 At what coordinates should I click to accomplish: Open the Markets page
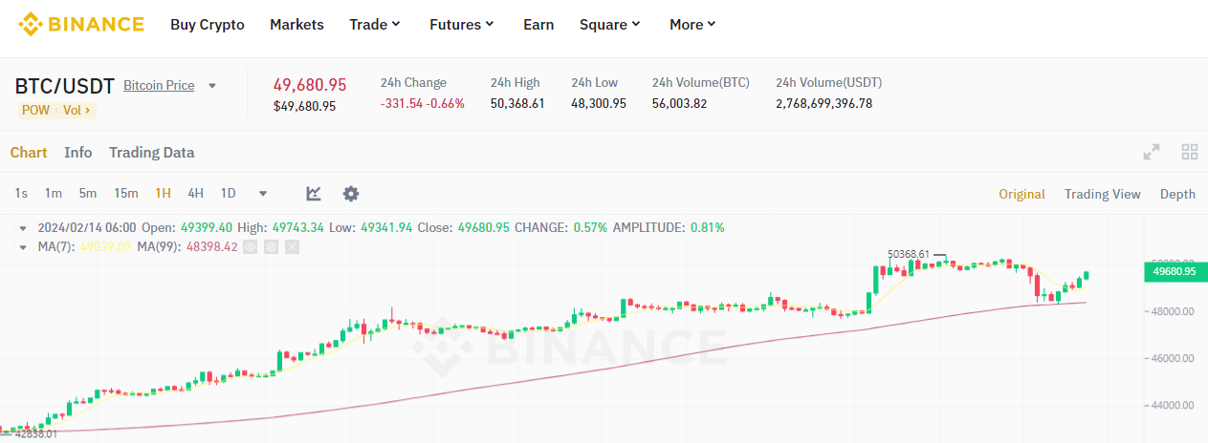(297, 25)
